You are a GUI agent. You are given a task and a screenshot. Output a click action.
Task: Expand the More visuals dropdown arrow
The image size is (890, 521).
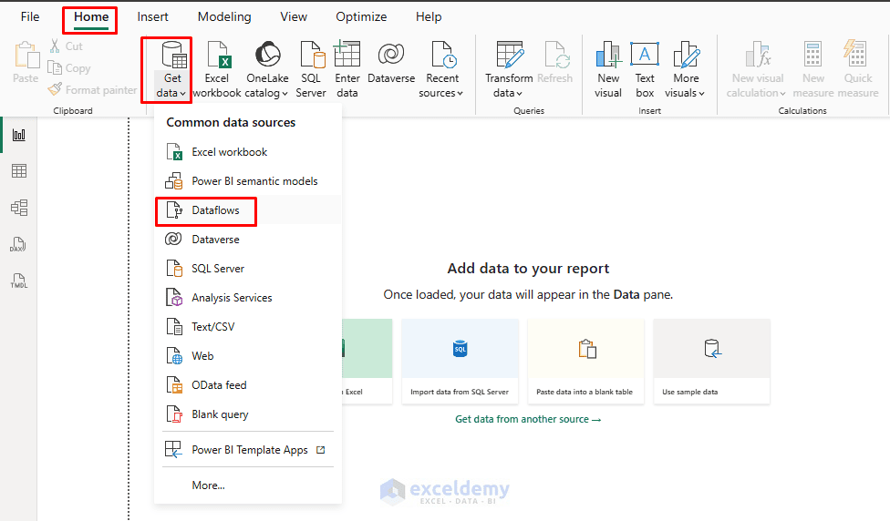pyautogui.click(x=701, y=94)
